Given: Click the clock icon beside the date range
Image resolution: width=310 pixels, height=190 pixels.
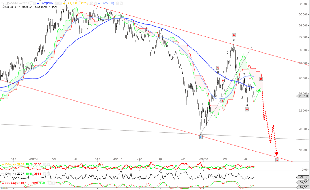Looking at the screenshot, I should (3, 6).
